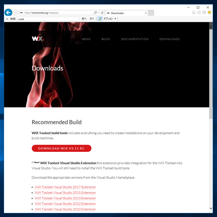Close the Downloads tab with its X
The width and height of the screenshot is (217, 217).
point(146,13)
